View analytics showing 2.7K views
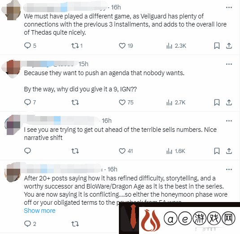The width and height of the screenshot is (240, 234). pyautogui.click(x=176, y=102)
